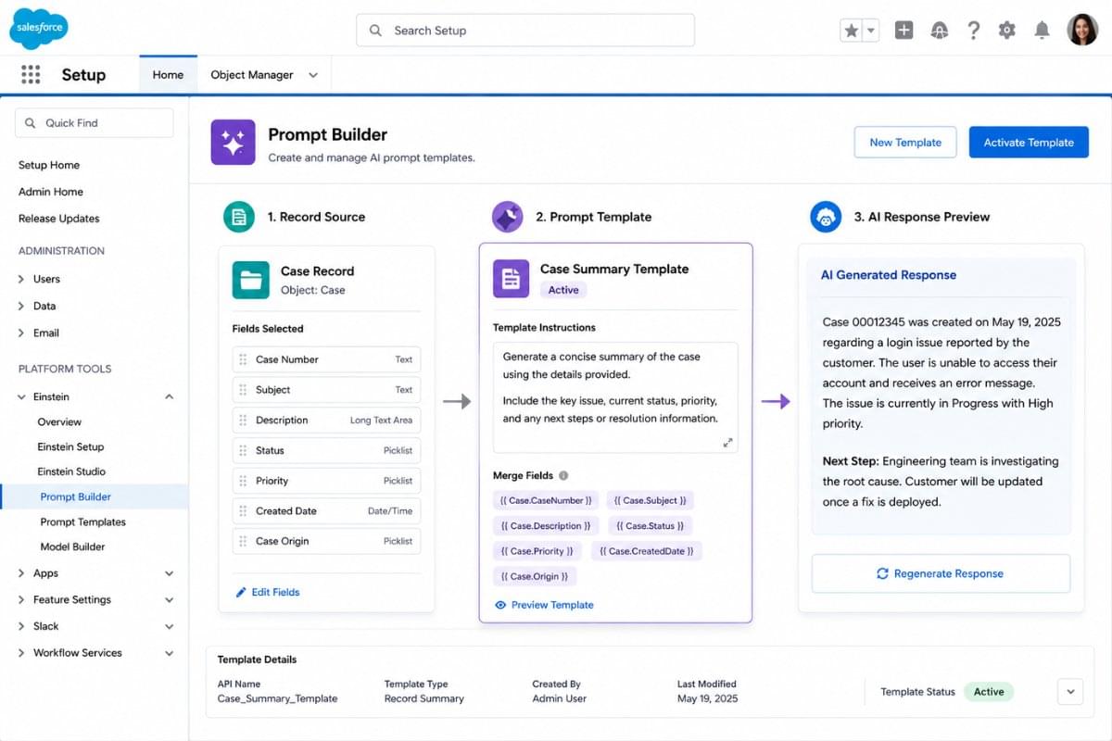1112x741 pixels.
Task: Click the Quick Find input box
Action: point(94,123)
